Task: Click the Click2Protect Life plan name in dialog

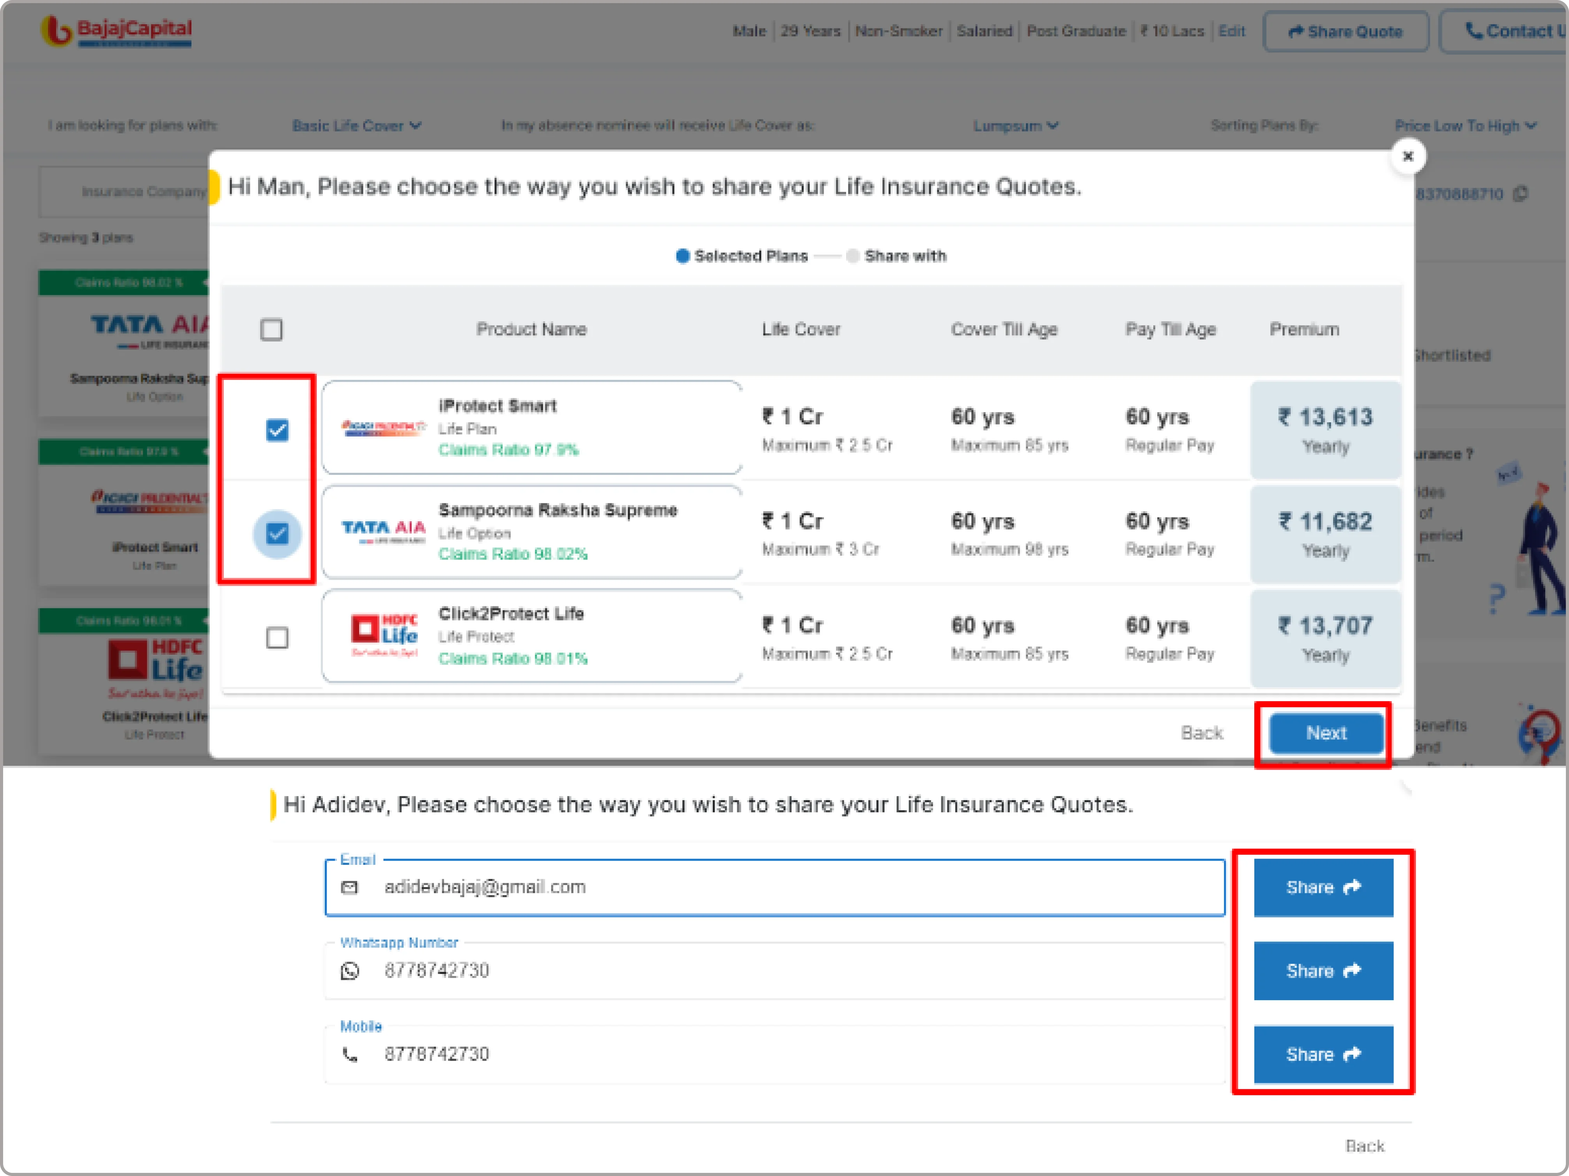Action: 512,613
